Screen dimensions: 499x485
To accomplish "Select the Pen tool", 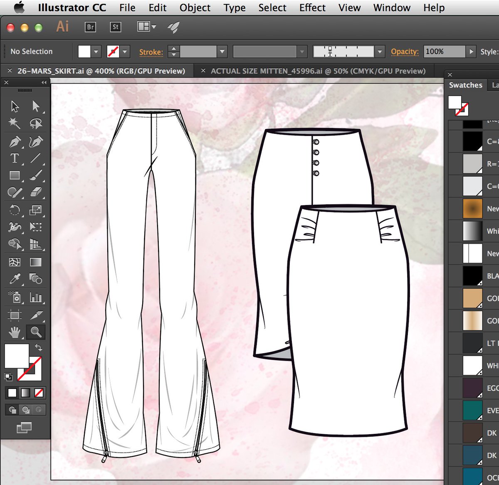I will click(x=15, y=142).
